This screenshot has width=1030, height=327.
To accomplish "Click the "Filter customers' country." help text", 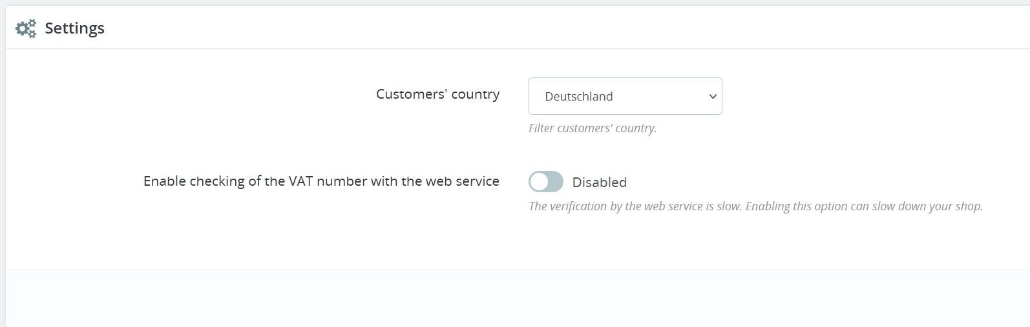I will click(592, 128).
